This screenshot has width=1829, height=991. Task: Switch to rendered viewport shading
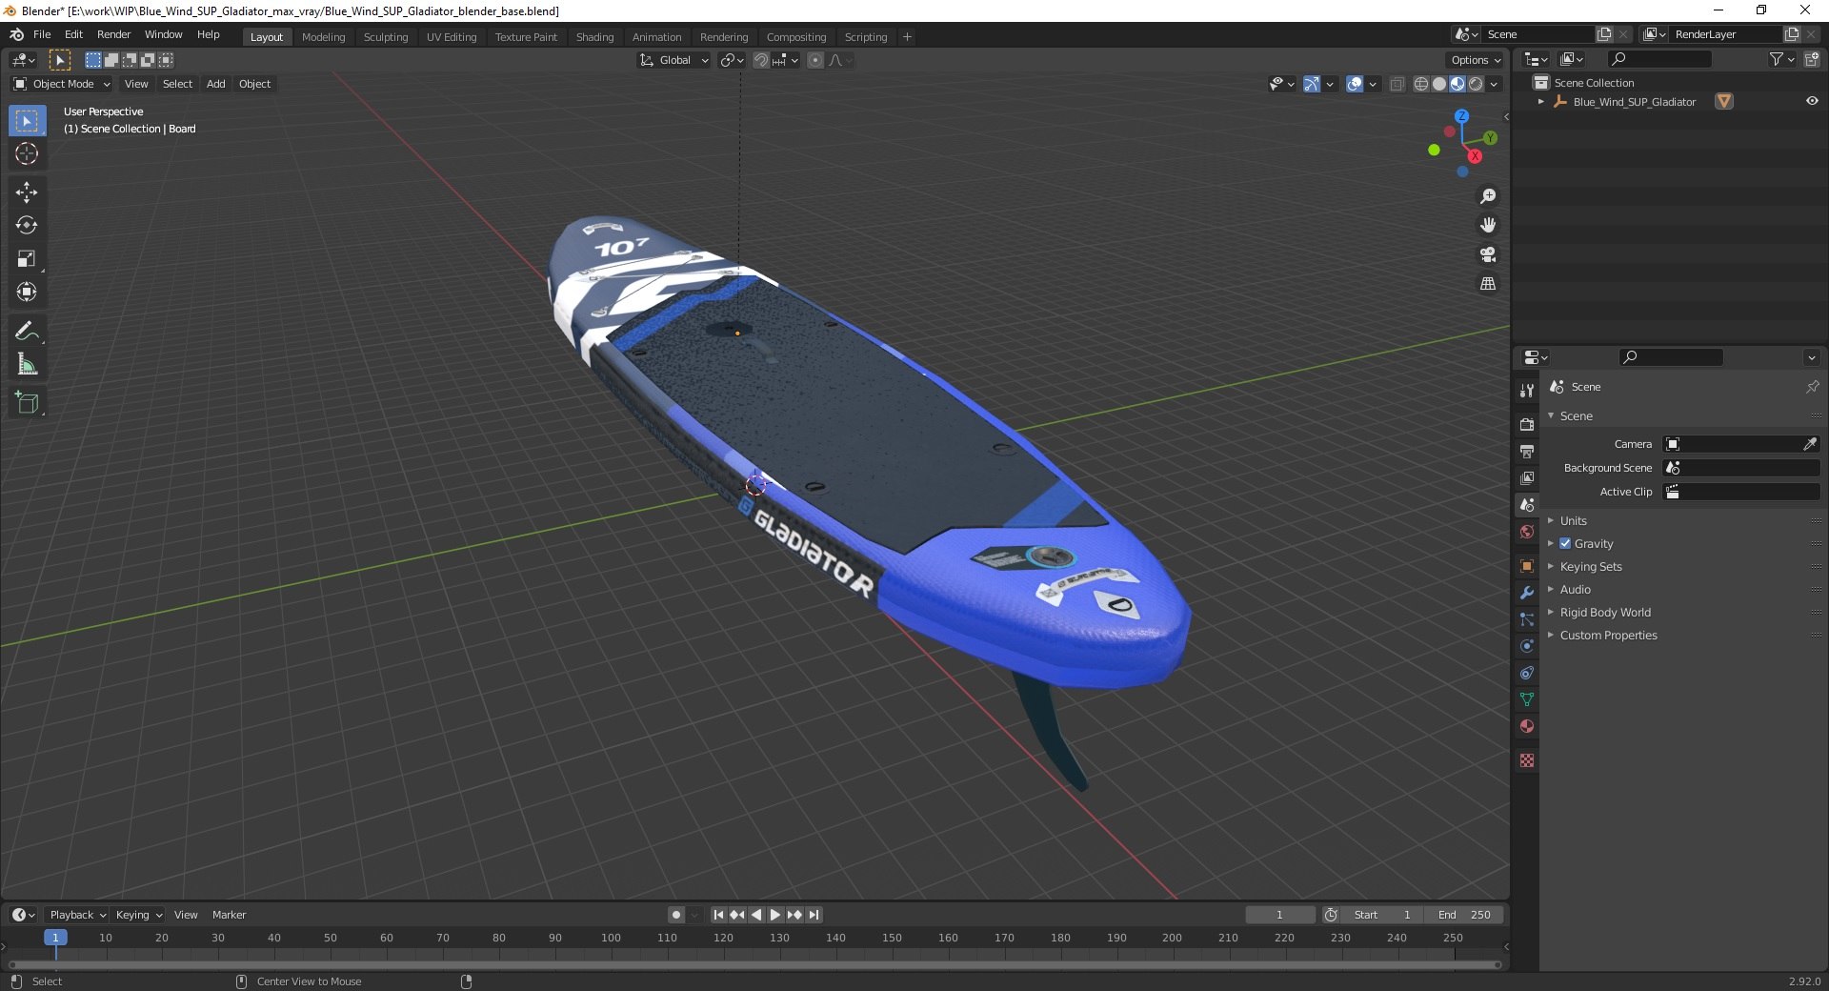pos(1476,84)
